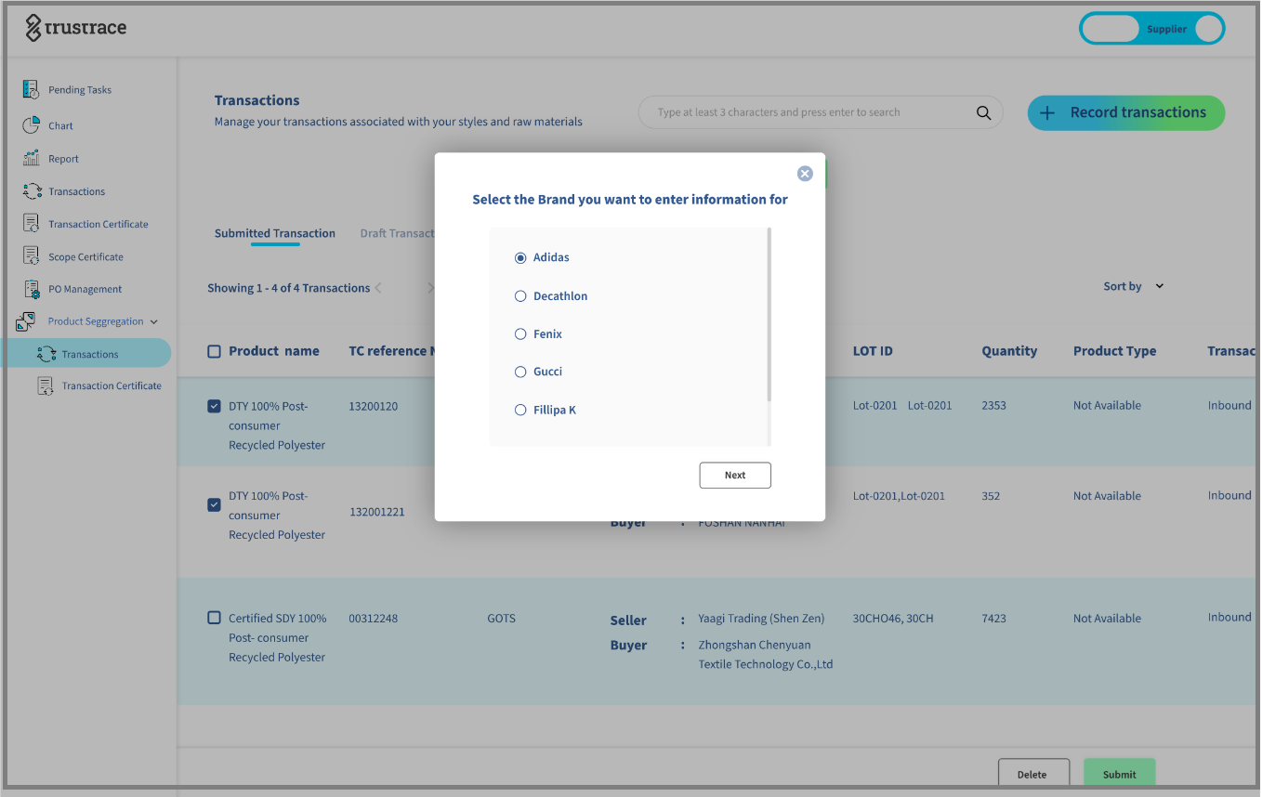Open the Report menu item

(63, 159)
